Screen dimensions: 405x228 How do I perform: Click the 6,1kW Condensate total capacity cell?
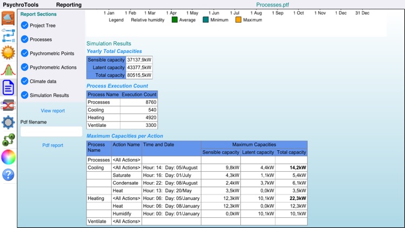coord(292,183)
